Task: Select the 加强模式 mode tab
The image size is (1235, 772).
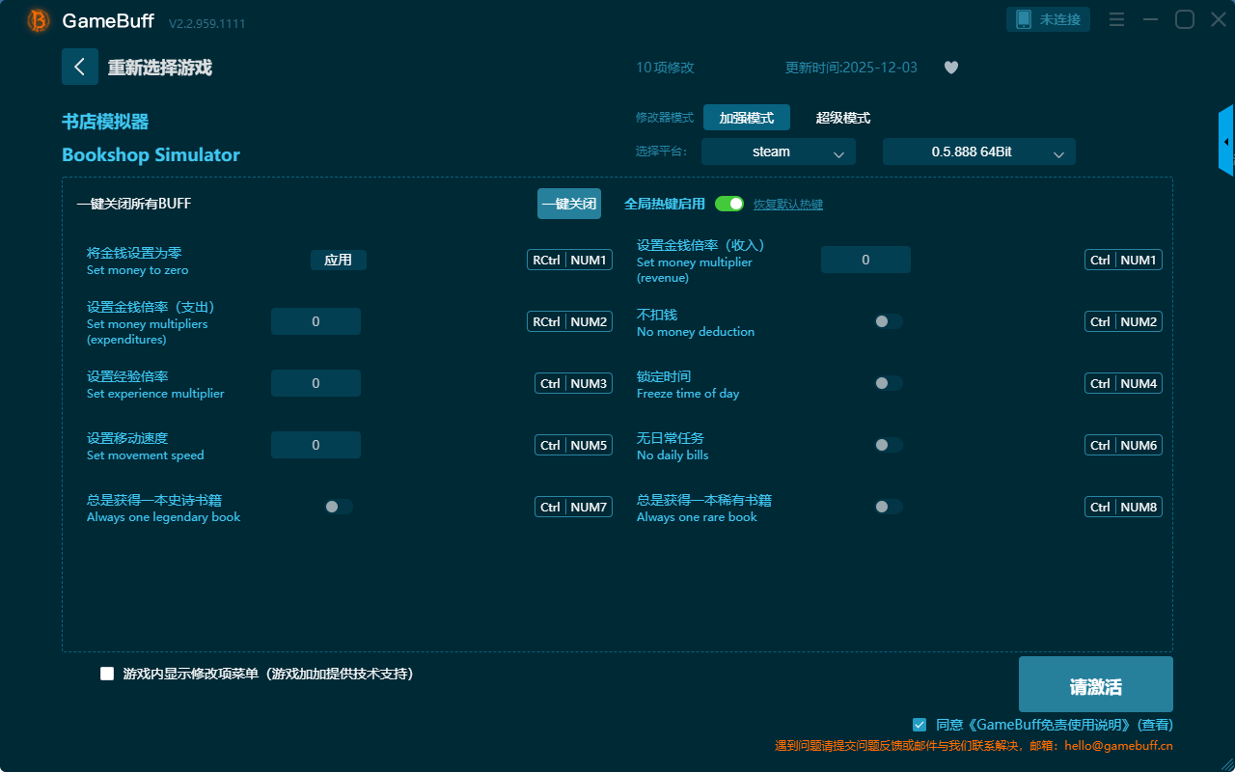Action: point(746,118)
